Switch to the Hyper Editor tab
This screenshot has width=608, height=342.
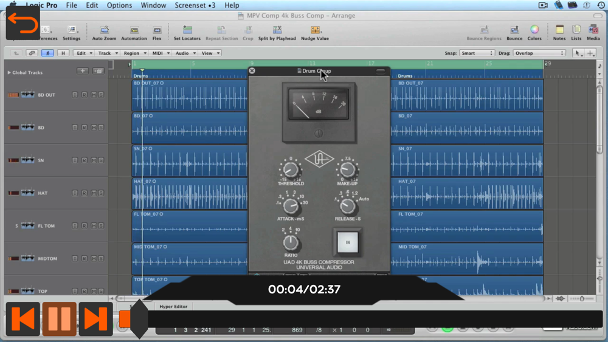(x=173, y=306)
